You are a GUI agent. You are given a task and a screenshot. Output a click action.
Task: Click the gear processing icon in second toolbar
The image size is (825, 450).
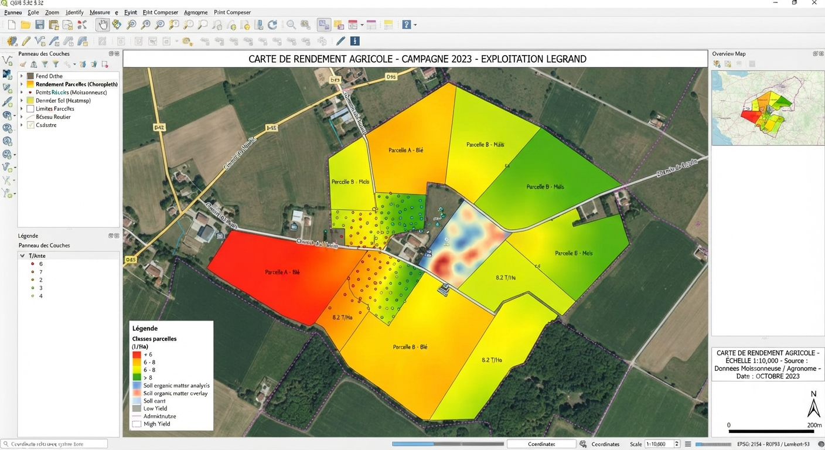(x=187, y=41)
